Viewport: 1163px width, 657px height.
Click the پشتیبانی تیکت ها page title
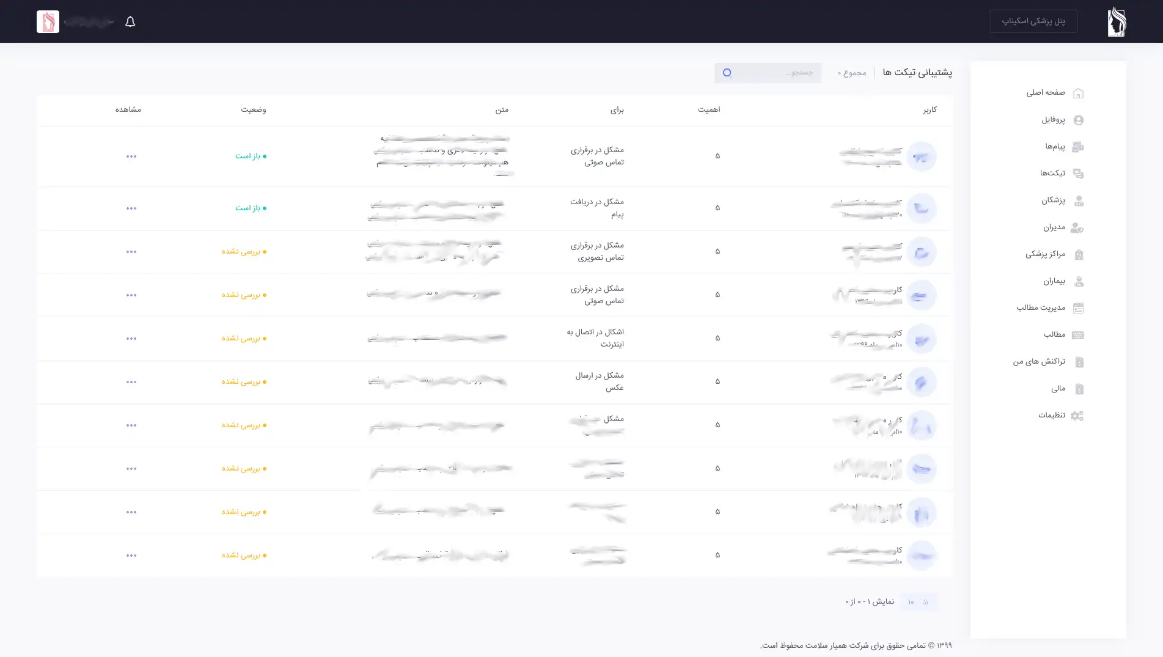tap(917, 73)
